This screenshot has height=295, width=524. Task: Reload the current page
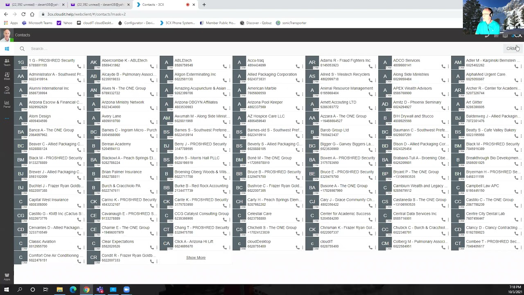point(23,14)
